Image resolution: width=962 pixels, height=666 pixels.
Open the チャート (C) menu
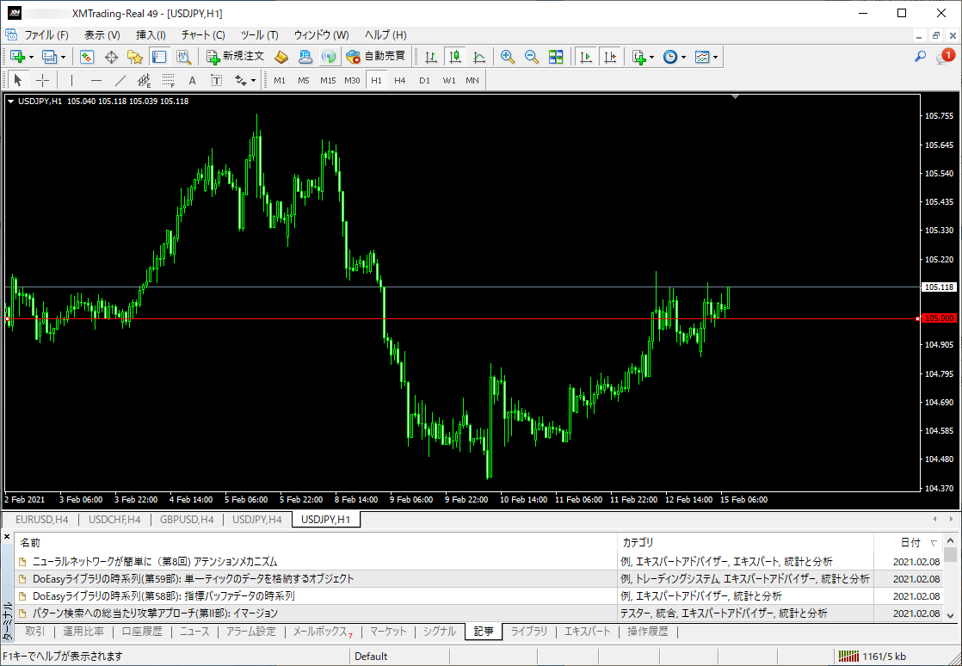click(202, 35)
